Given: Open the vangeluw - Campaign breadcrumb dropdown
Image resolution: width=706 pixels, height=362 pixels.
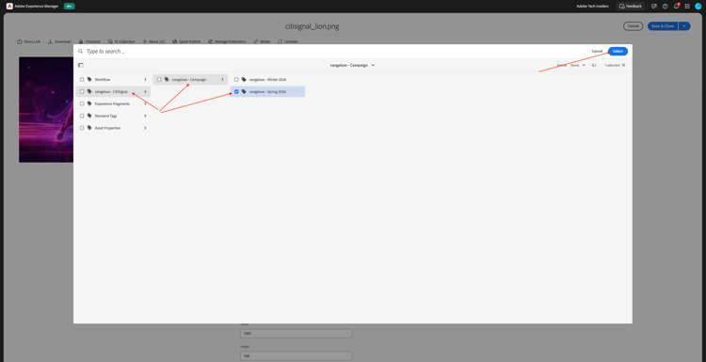Looking at the screenshot, I should click(353, 65).
